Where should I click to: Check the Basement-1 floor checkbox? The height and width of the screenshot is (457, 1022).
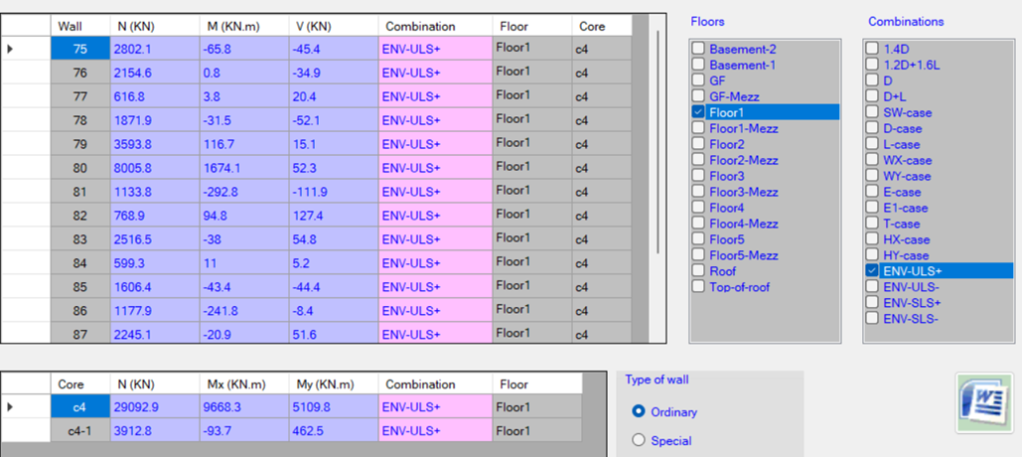pos(698,64)
